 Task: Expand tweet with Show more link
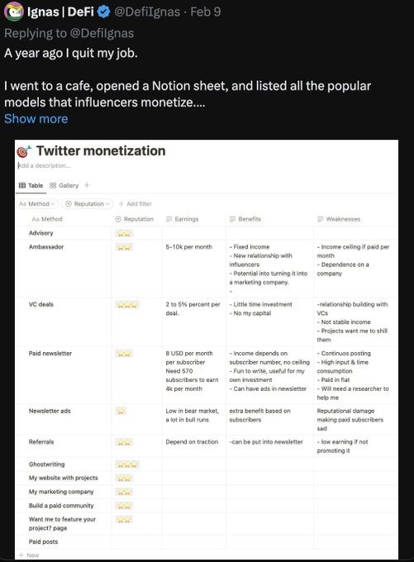(x=36, y=119)
